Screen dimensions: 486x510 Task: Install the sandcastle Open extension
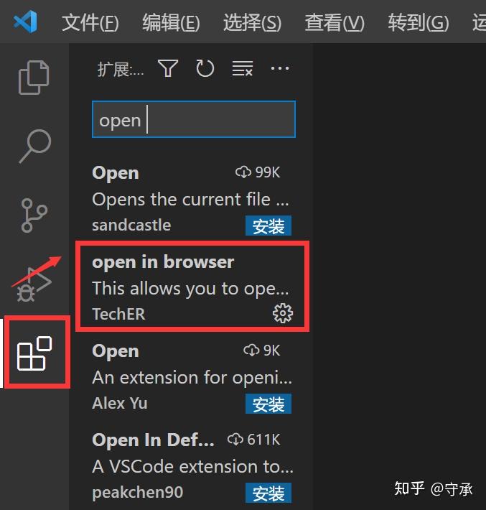pos(268,226)
